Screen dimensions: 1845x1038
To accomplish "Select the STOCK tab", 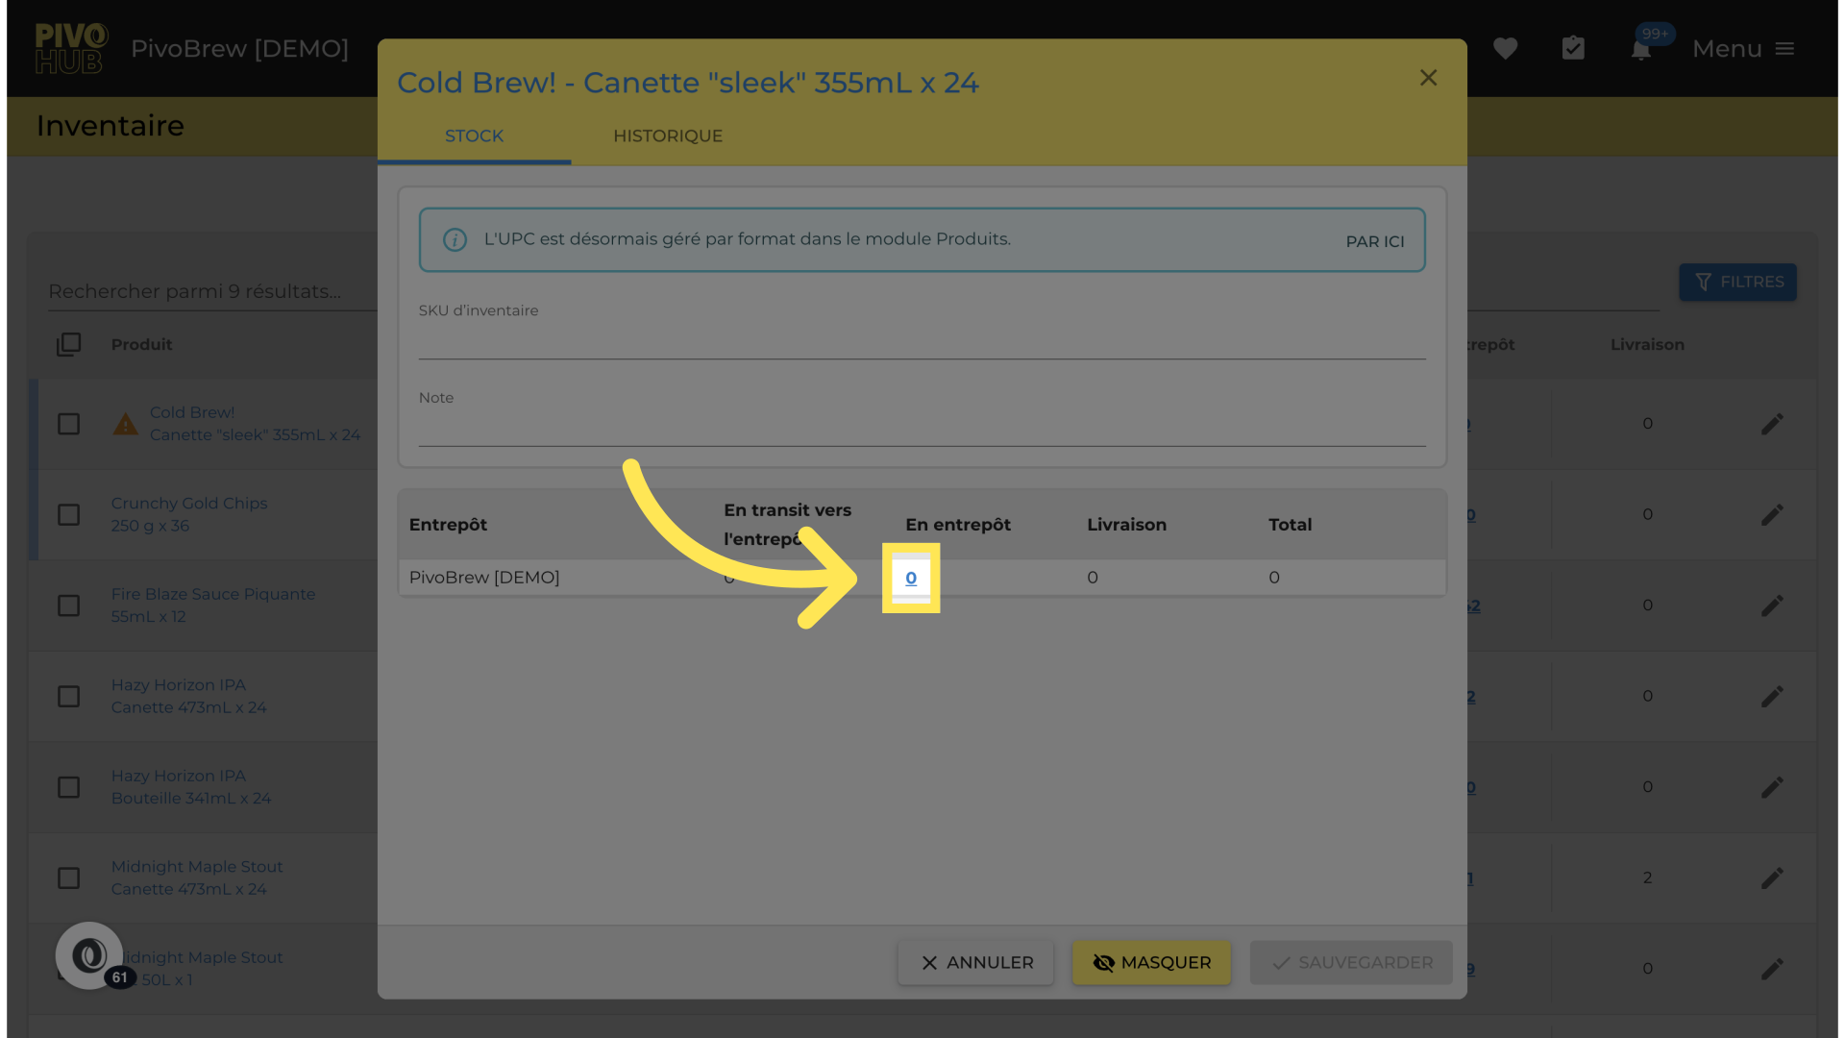I will 474,136.
